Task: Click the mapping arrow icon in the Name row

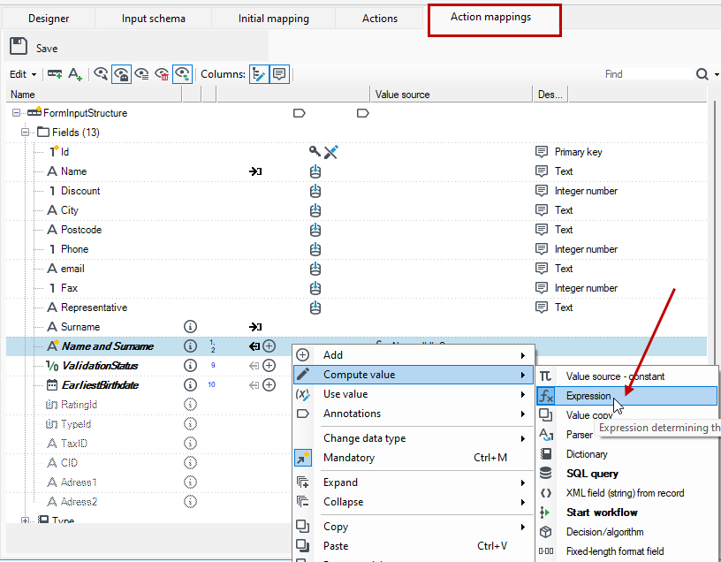Action: [x=255, y=171]
